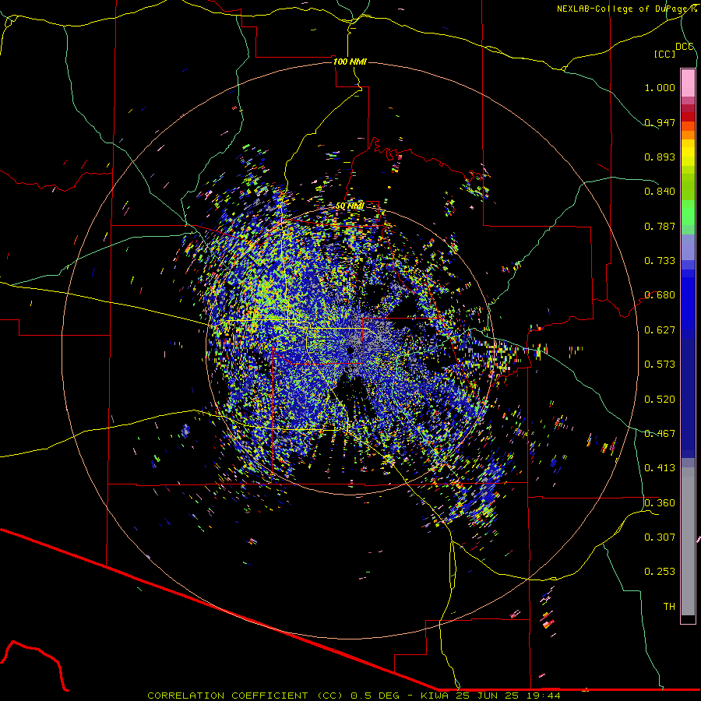Click the 0.893 scale value
This screenshot has height=701, width=701.
coord(660,157)
